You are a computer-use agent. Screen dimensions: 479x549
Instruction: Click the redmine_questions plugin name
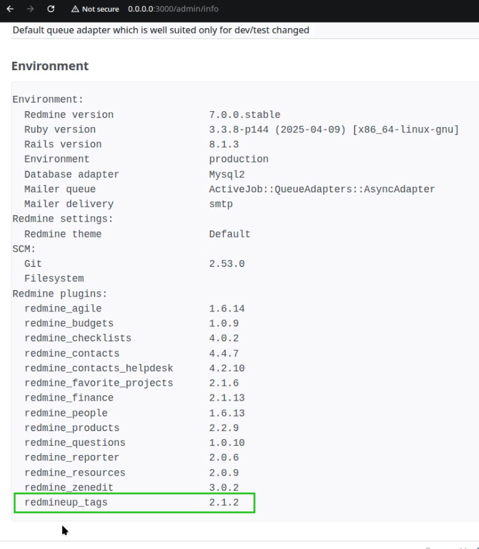point(75,443)
